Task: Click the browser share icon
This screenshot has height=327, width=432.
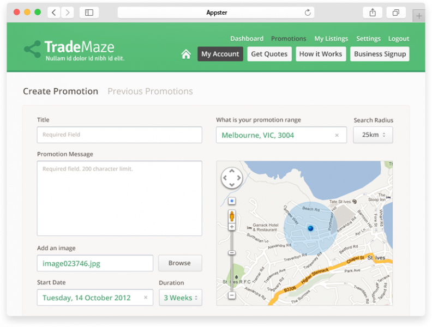Action: tap(373, 13)
